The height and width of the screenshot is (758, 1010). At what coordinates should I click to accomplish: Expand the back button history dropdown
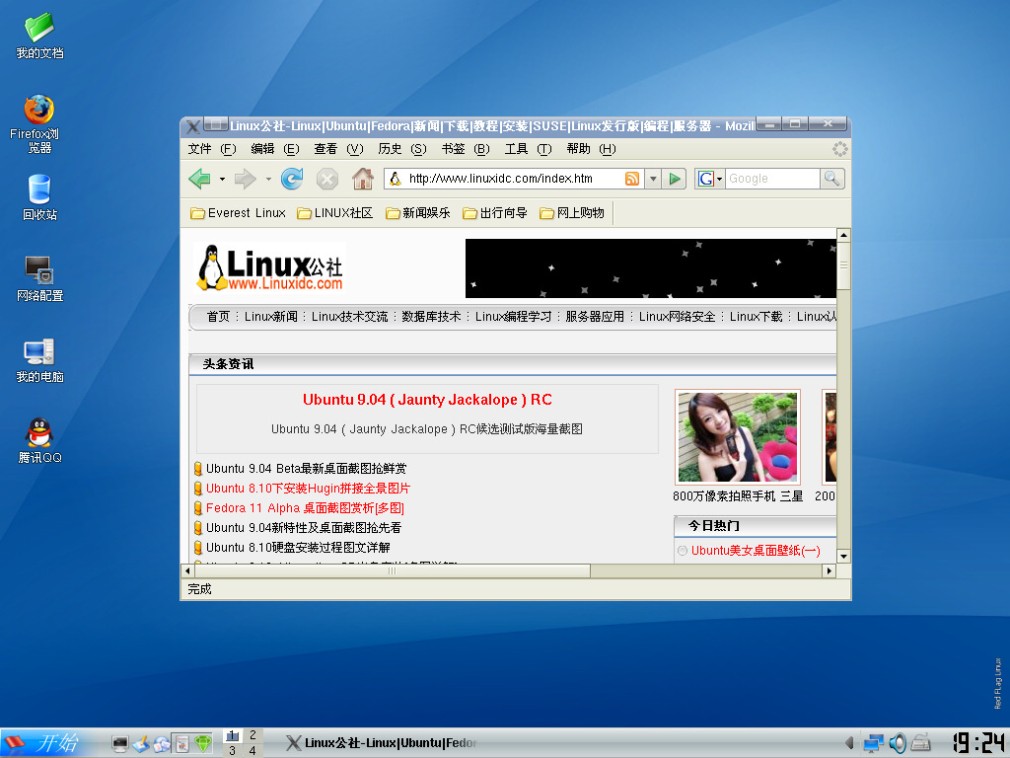click(222, 179)
